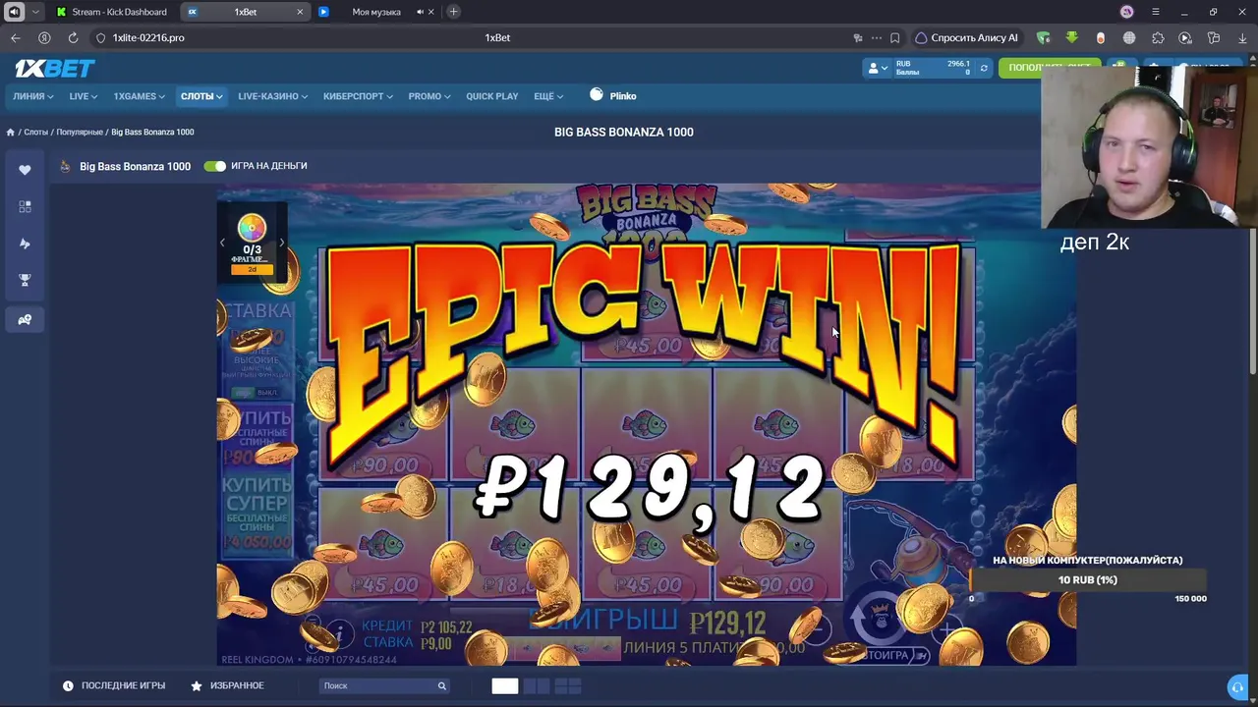The image size is (1258, 707).
Task: Expand the ЕЩЁ dropdown menu
Action: click(x=548, y=96)
